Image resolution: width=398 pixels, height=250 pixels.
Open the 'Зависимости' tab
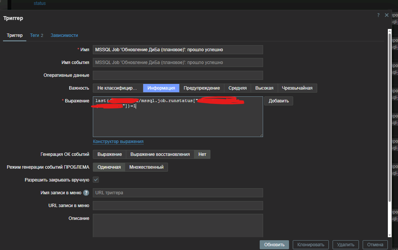point(64,35)
